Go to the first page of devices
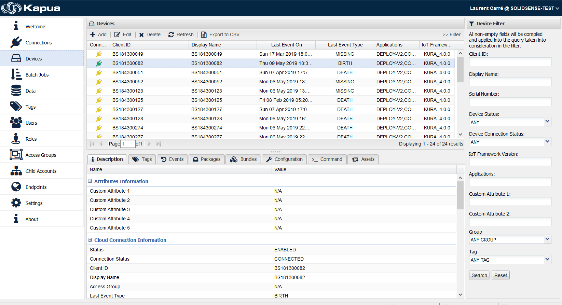Viewport: 562px width, 305px height. pos(92,144)
